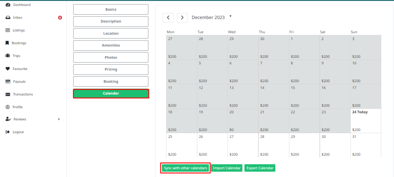This screenshot has width=394, height=177.
Task: Click the Dashboard gauge icon
Action: coord(8,5)
